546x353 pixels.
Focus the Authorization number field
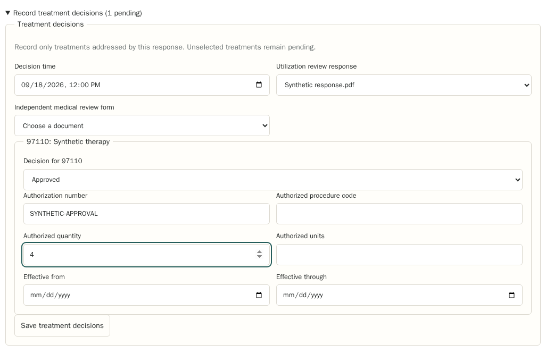click(146, 214)
